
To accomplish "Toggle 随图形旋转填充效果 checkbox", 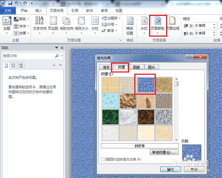I will 103,159.
